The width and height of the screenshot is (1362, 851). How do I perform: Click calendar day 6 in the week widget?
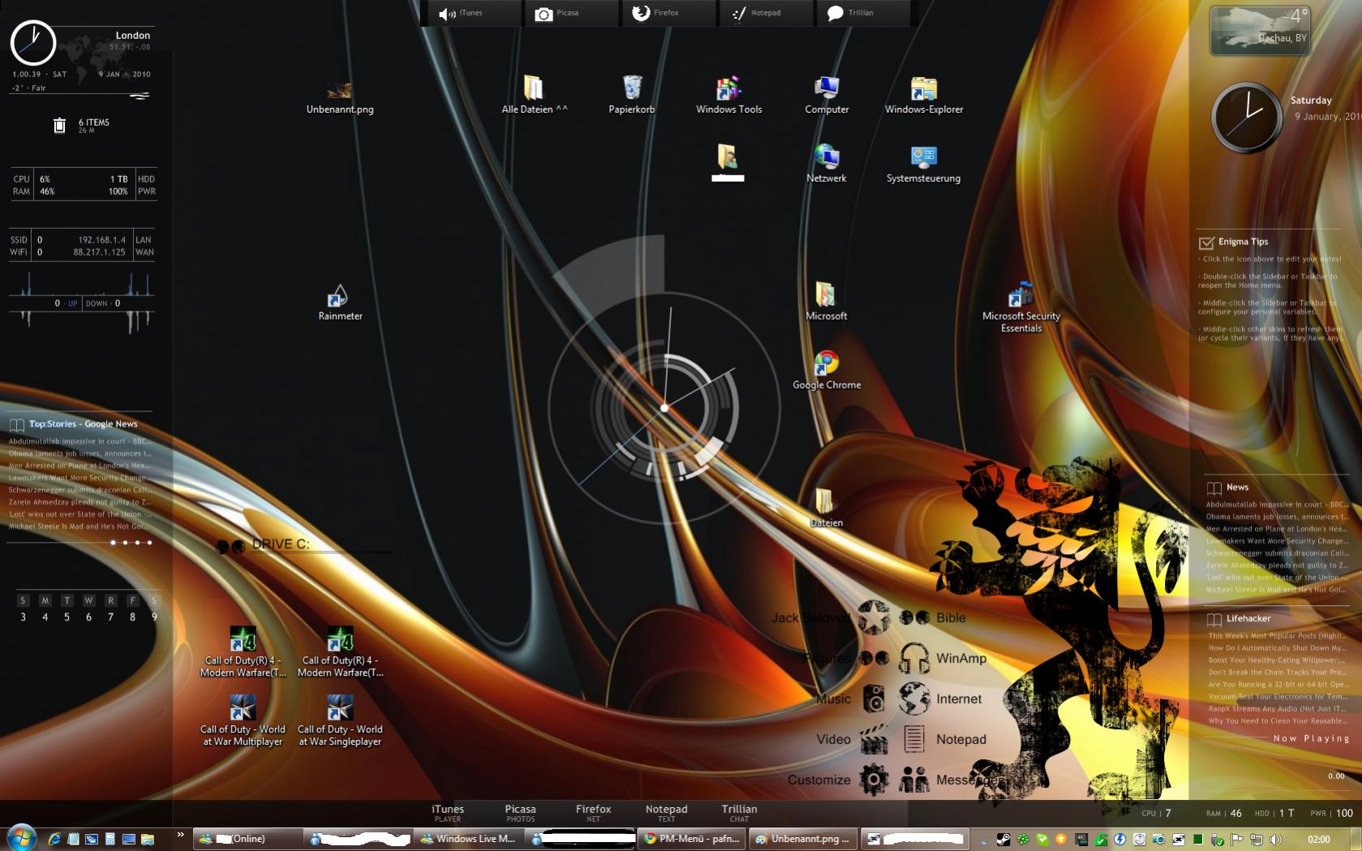click(88, 617)
